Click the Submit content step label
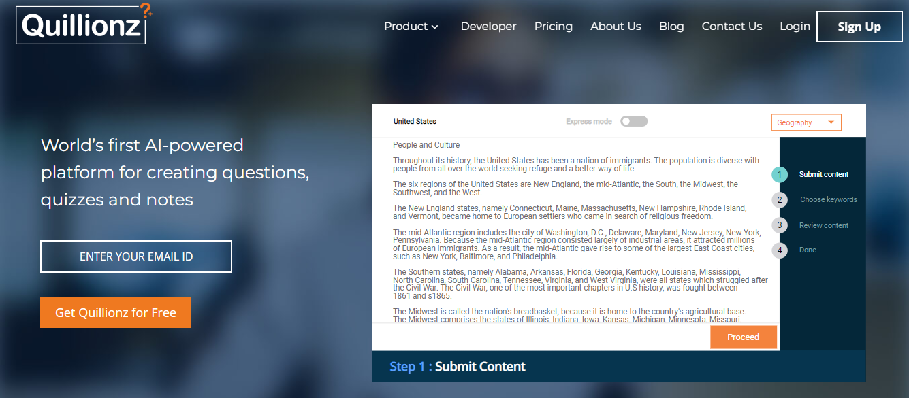The width and height of the screenshot is (909, 398). [x=824, y=174]
